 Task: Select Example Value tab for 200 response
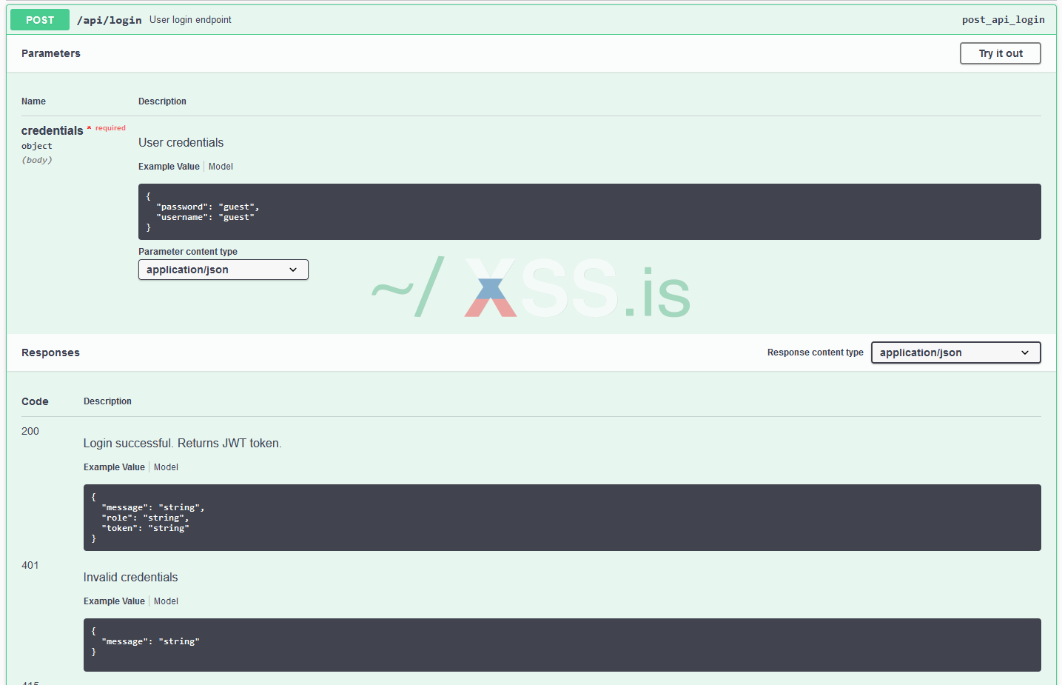114,467
